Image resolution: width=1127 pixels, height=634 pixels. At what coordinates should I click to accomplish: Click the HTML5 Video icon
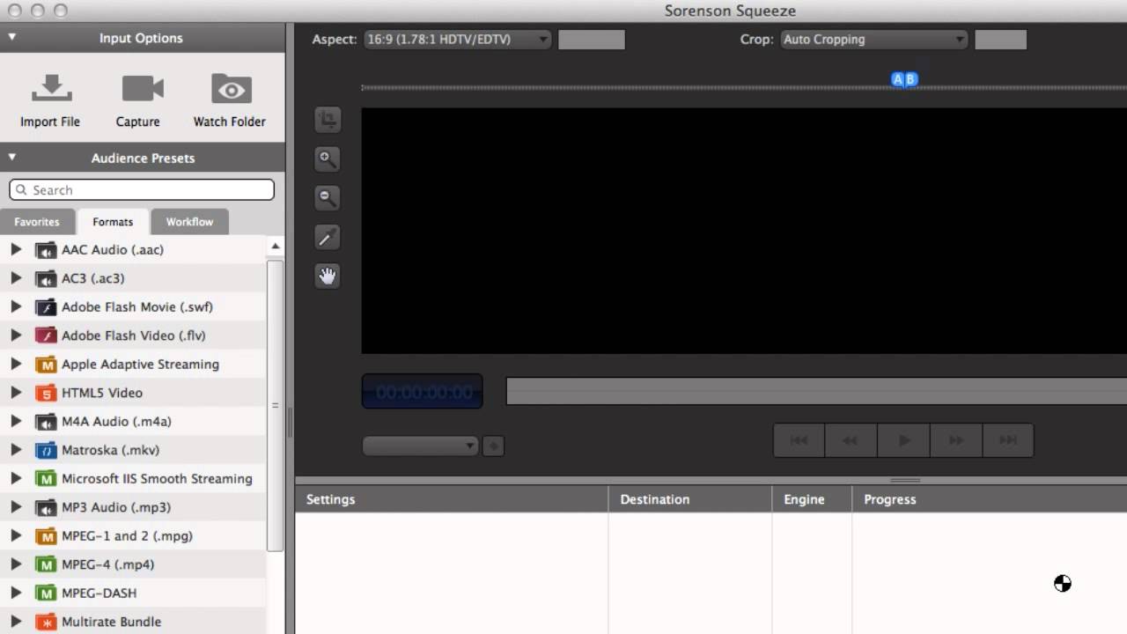pos(46,393)
